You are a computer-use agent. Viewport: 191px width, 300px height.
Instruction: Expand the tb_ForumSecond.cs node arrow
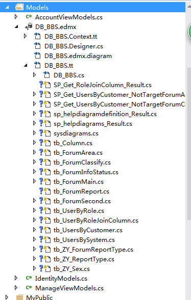point(35,201)
